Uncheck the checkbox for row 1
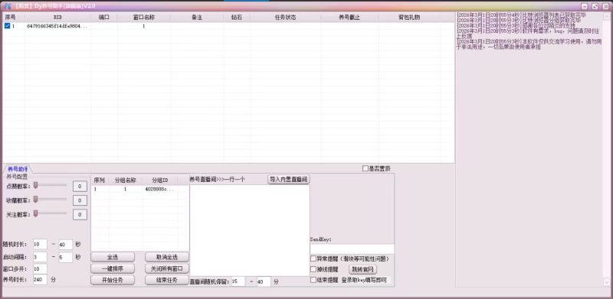The image size is (613, 299). pos(7,26)
